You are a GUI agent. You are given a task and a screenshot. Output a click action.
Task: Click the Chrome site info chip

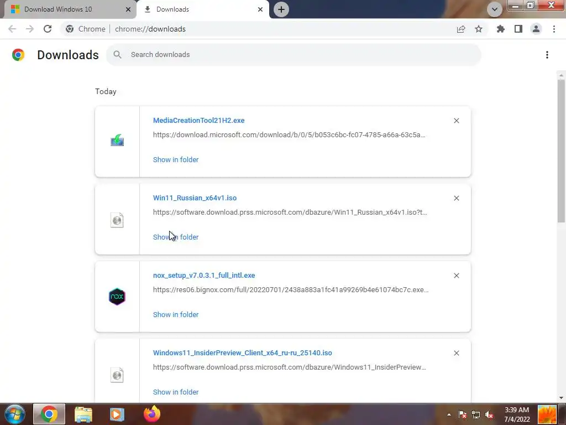[86, 29]
